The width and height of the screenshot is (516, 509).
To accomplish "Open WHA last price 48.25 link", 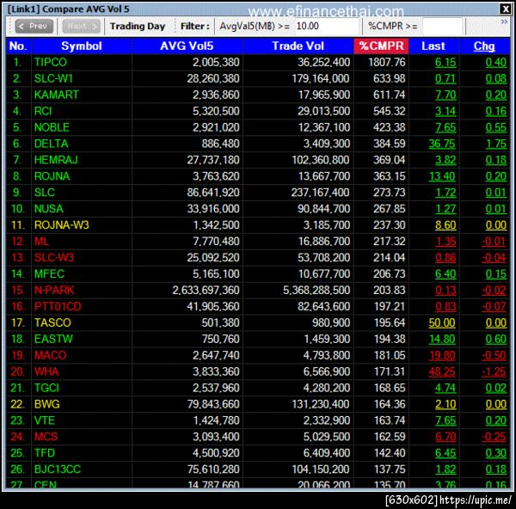I will (442, 371).
